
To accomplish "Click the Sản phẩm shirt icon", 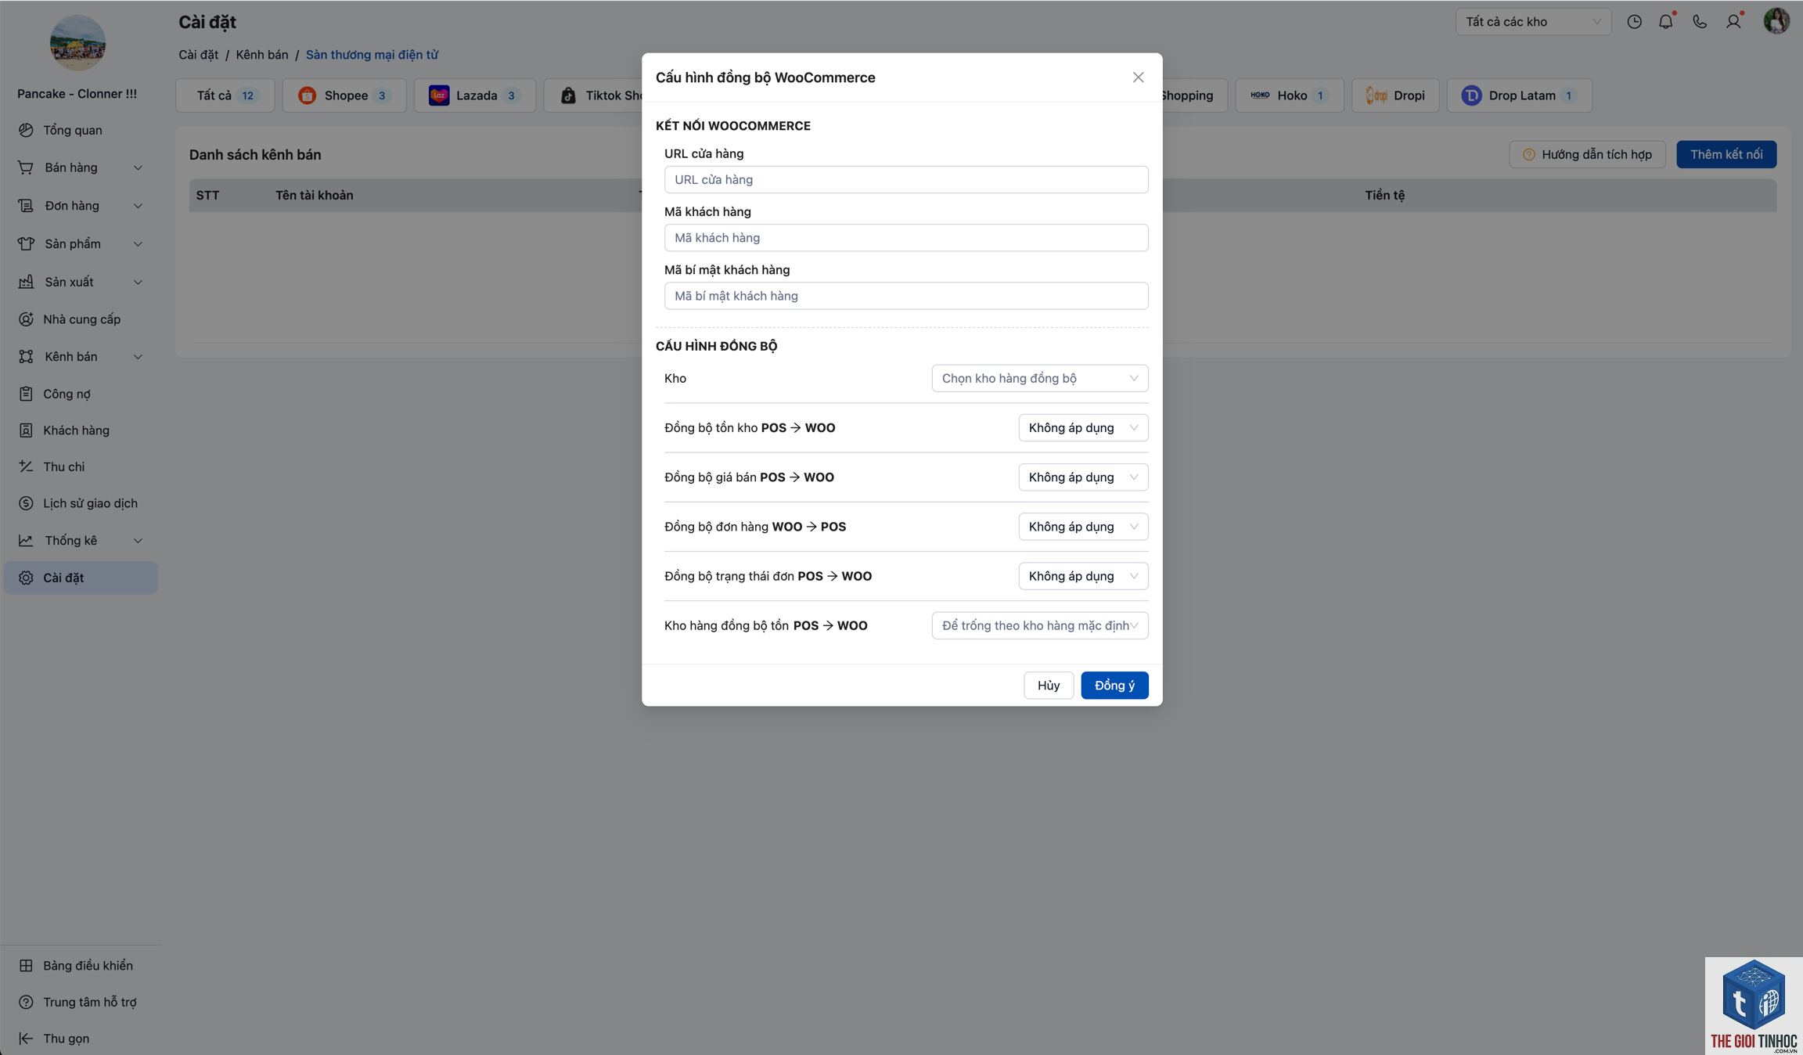I will coord(26,243).
